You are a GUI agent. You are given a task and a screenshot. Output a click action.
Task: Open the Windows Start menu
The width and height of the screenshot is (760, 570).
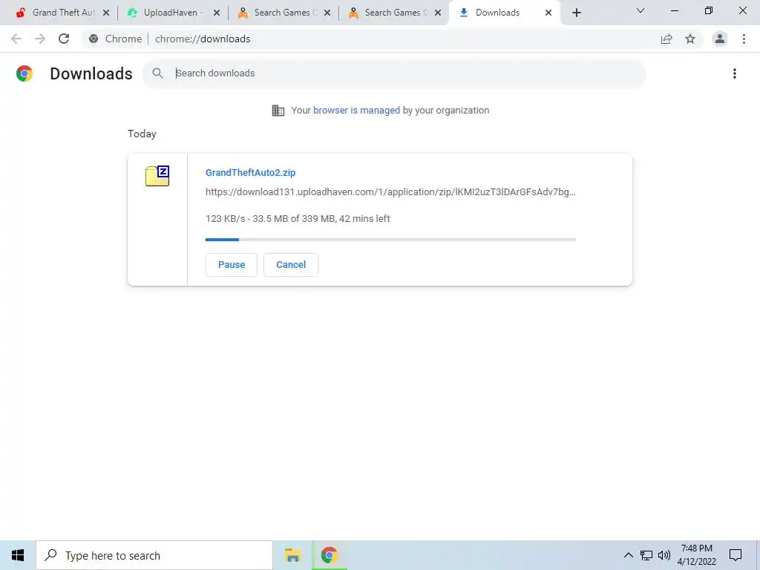pyautogui.click(x=18, y=555)
